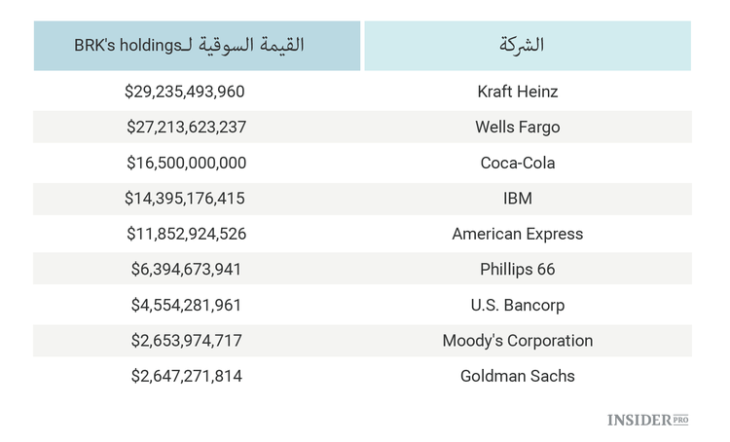The image size is (730, 442).
Task: Click the الشركة column header
Action: point(521,46)
